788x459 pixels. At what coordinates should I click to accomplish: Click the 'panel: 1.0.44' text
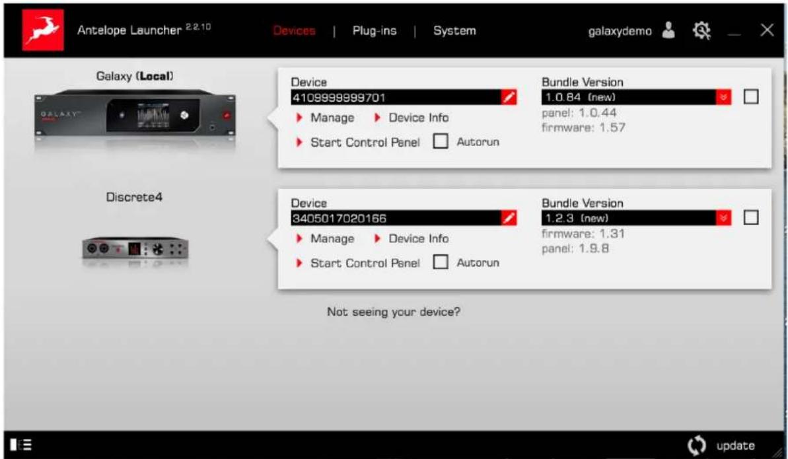(579, 113)
